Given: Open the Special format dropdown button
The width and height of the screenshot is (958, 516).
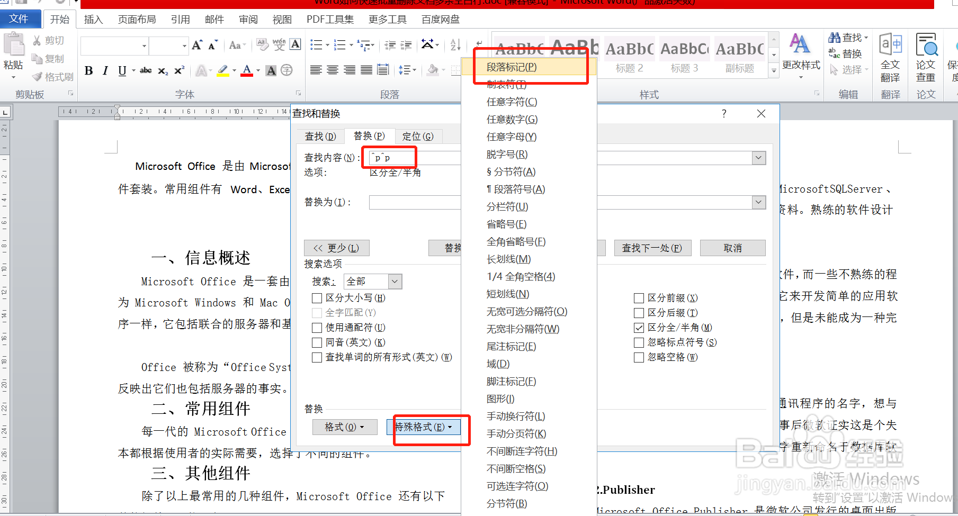Looking at the screenshot, I should click(424, 427).
